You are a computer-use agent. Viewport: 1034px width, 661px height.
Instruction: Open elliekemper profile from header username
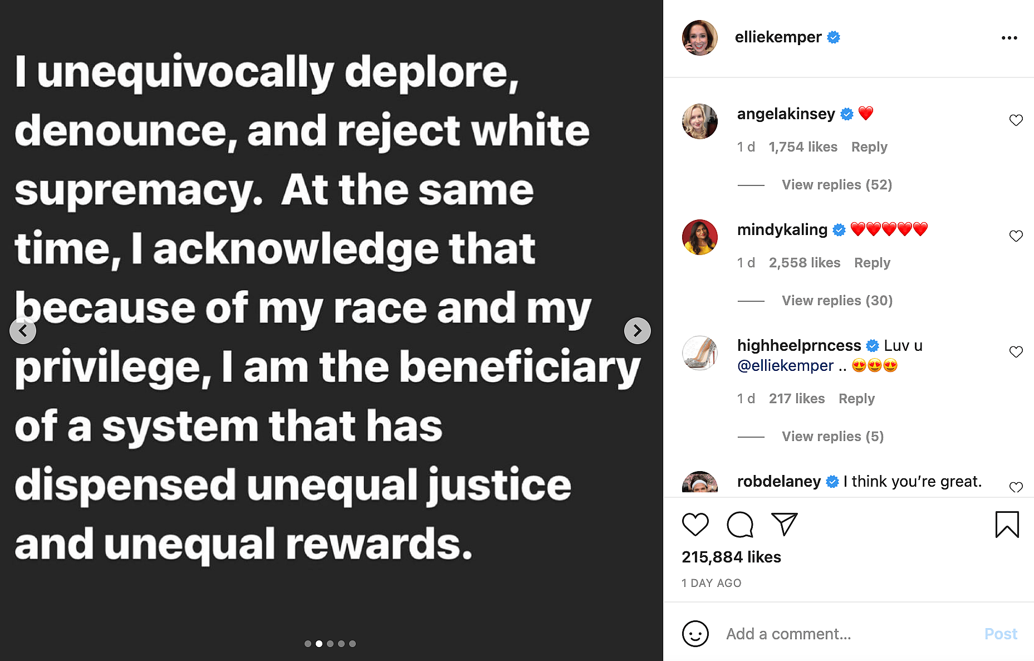pyautogui.click(x=778, y=37)
